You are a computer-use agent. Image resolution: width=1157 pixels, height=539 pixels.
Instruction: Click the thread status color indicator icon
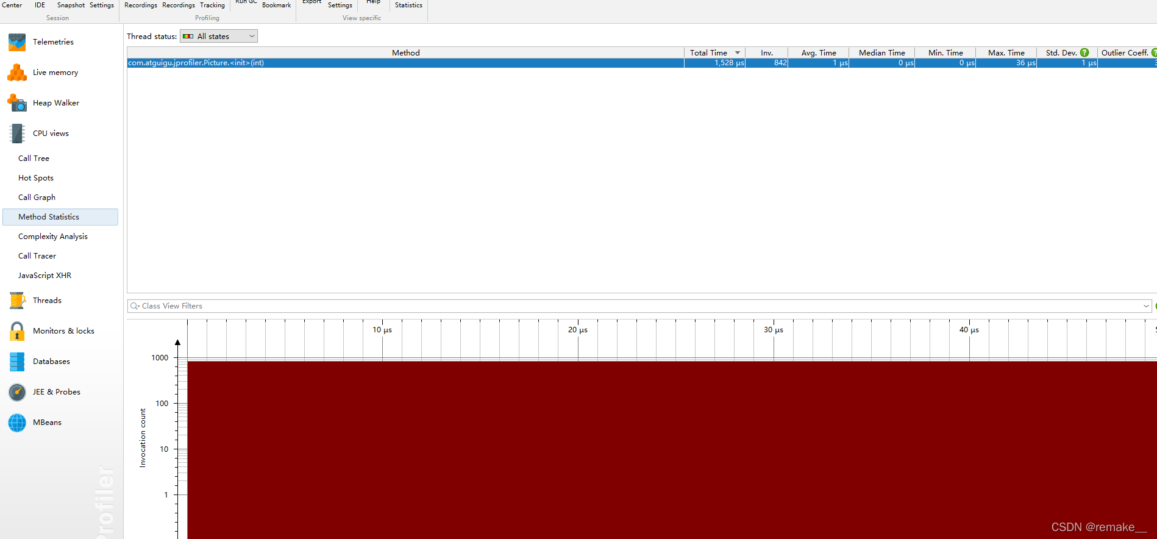[188, 37]
